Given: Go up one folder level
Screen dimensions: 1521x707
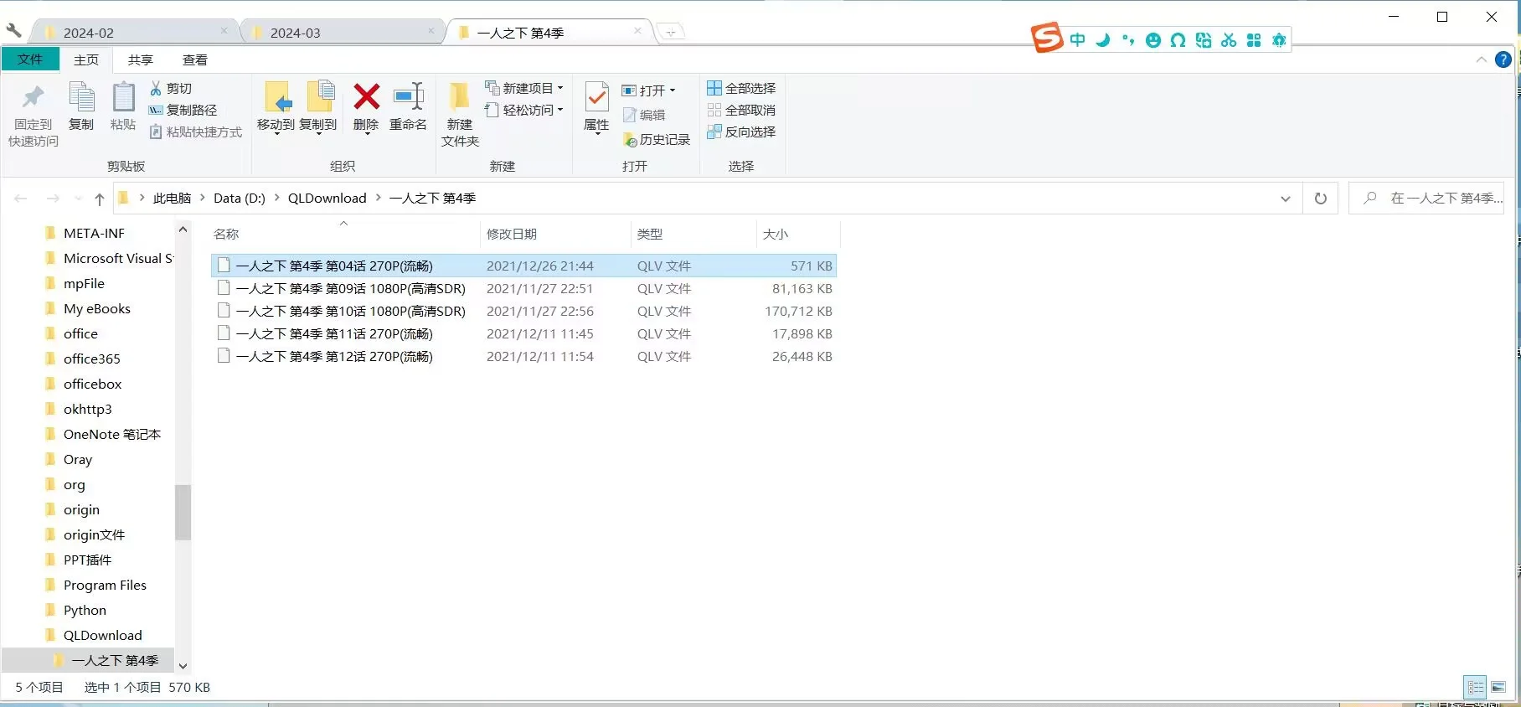Looking at the screenshot, I should click(99, 199).
